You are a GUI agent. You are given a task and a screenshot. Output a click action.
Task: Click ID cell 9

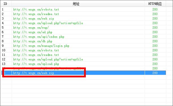(x=3, y=46)
